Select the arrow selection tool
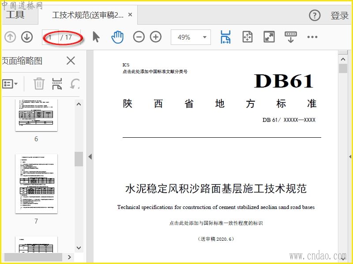 point(96,37)
